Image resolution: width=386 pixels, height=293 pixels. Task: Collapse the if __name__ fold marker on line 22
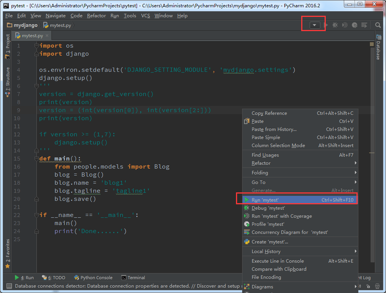(x=37, y=215)
